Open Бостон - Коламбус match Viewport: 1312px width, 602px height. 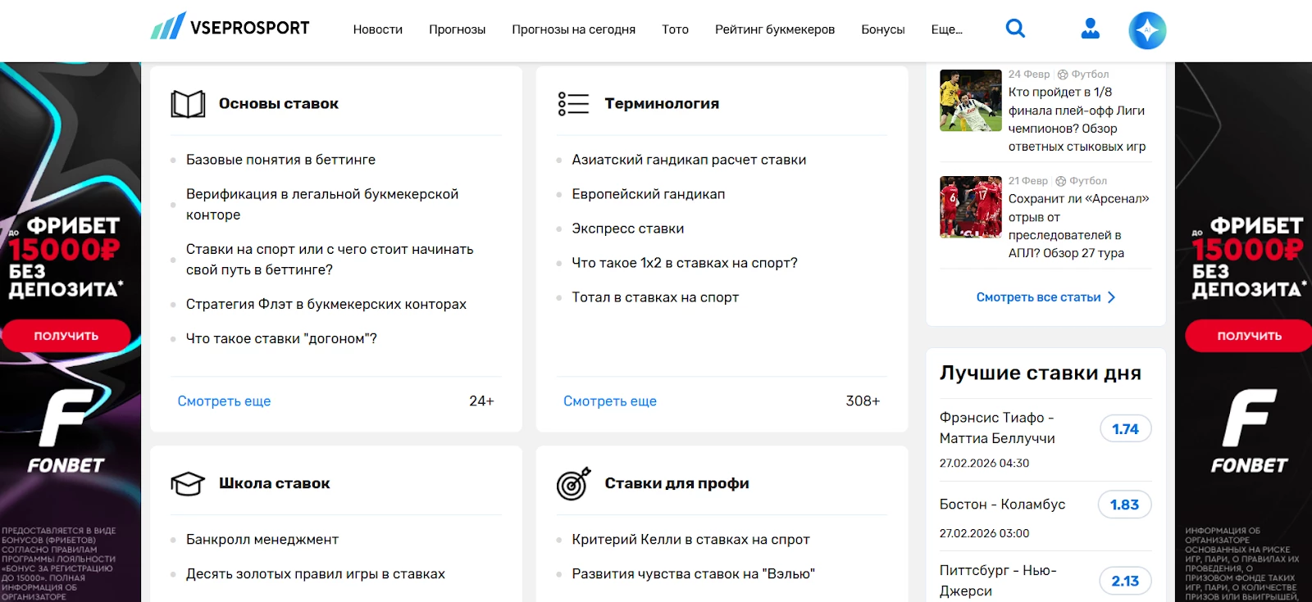point(1002,505)
